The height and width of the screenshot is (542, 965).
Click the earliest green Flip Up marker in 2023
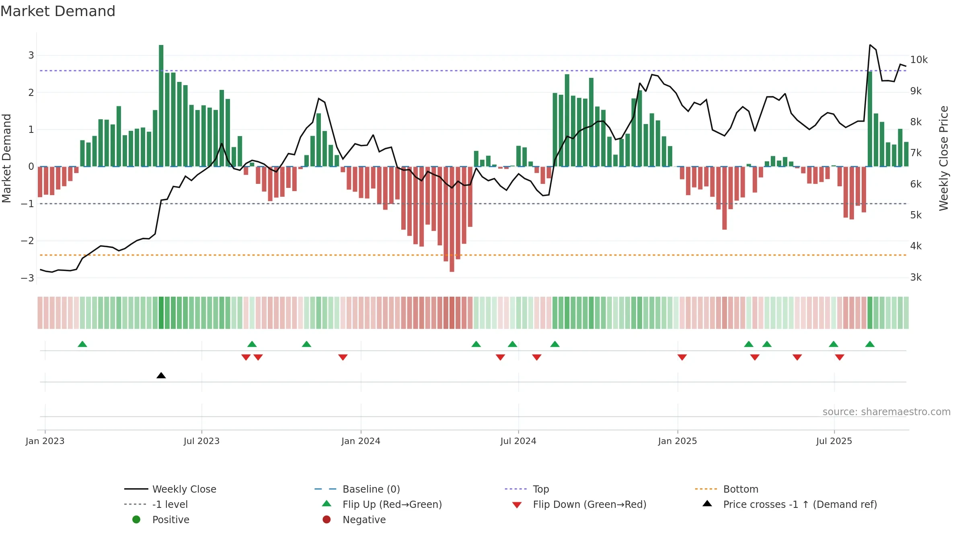(82, 344)
